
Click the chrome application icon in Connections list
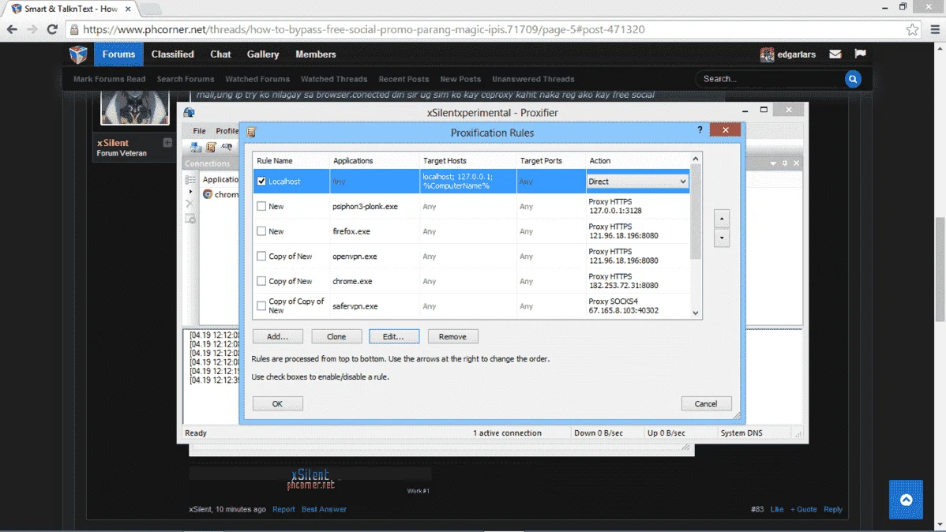click(x=208, y=194)
